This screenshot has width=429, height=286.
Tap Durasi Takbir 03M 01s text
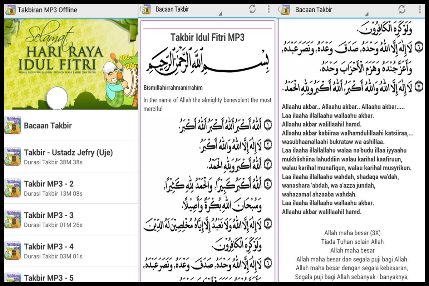53,256
